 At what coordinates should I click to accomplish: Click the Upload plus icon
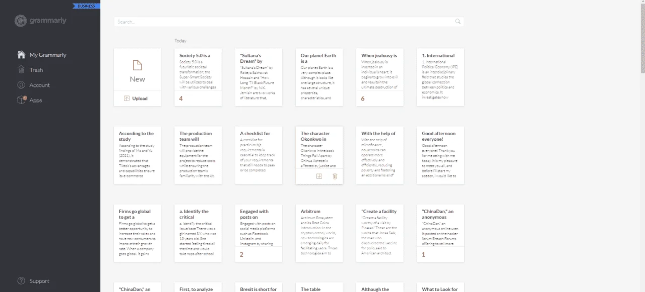coord(126,99)
